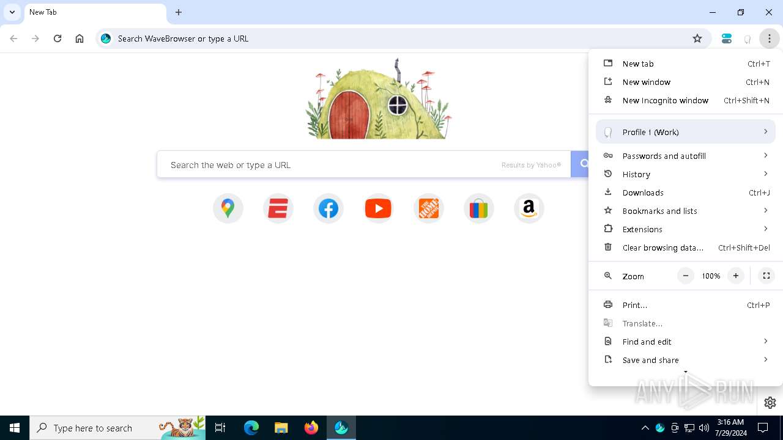
Task: Expand Bookmarks and lists submenu
Action: coord(686,211)
